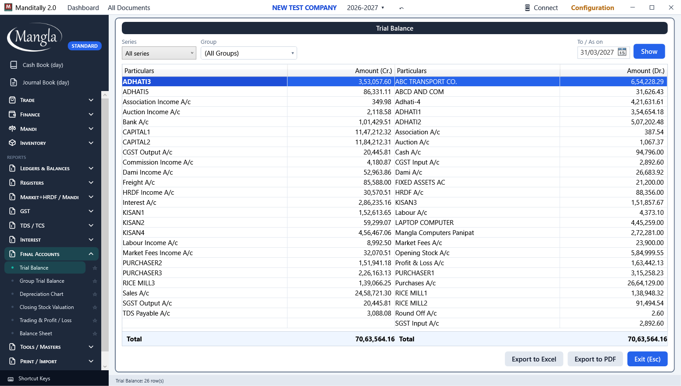Expand the Market+HRDF / Mandi section
681x386 pixels.
(x=51, y=197)
